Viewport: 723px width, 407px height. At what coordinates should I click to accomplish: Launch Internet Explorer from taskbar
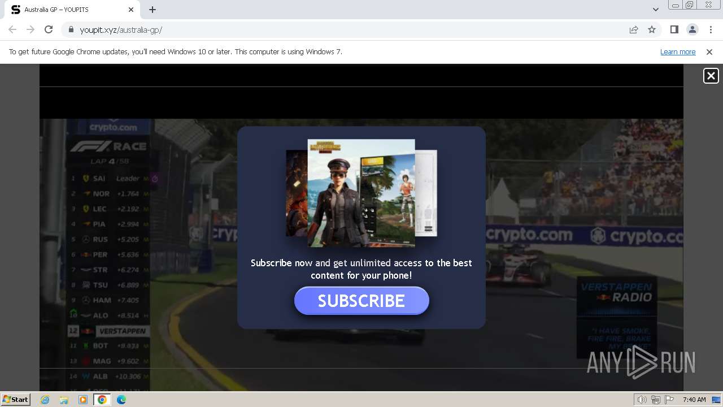click(x=45, y=400)
